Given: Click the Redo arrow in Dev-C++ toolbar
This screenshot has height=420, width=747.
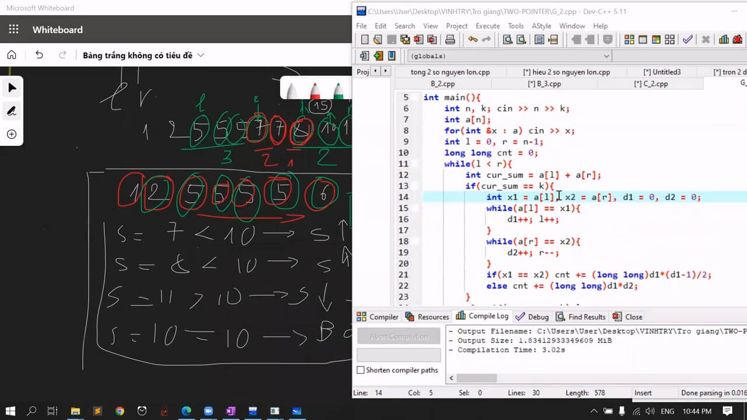Looking at the screenshot, I should coord(486,40).
